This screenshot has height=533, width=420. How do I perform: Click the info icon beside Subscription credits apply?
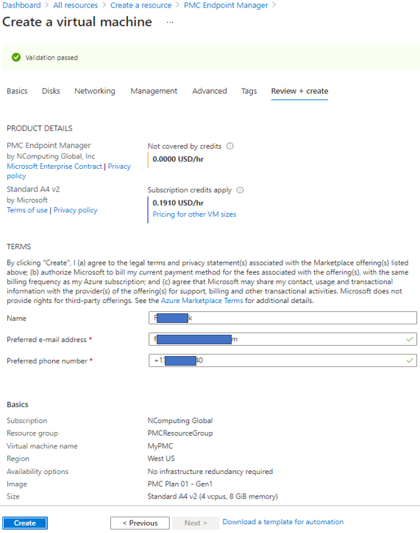click(240, 190)
